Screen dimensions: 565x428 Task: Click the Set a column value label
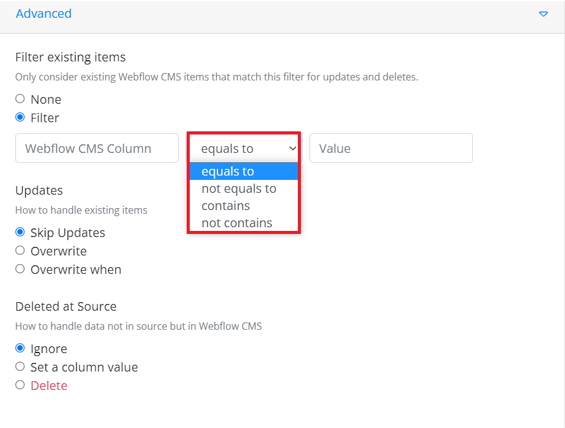(x=84, y=367)
